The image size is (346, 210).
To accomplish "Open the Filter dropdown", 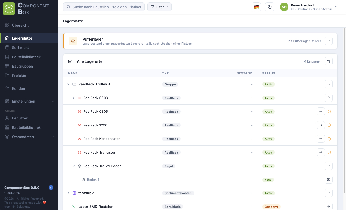I will click(159, 7).
